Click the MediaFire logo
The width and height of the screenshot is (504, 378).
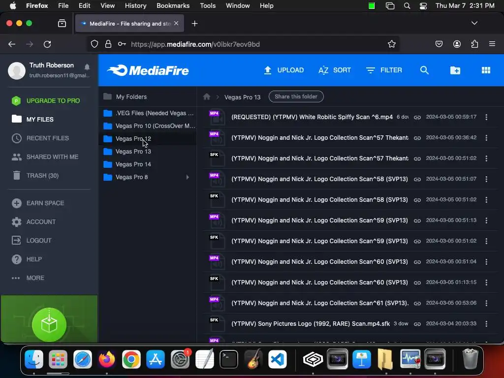coord(148,70)
